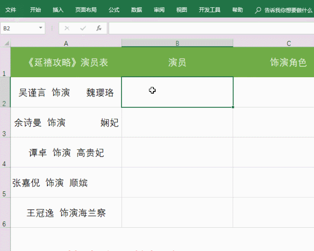Select row 4 header
This screenshot has height=251, width=314.
coord(5,152)
